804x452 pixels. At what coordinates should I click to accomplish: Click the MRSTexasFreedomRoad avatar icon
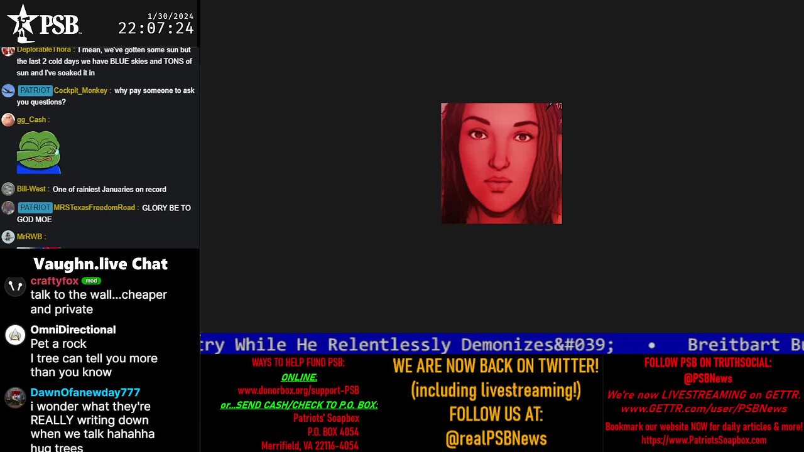point(8,208)
